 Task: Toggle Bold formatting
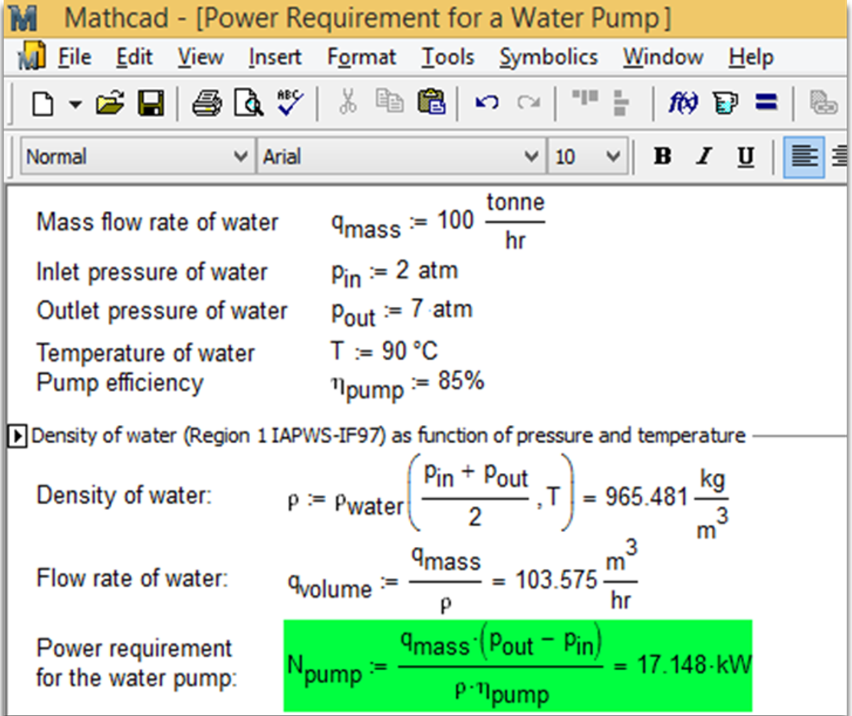point(663,156)
